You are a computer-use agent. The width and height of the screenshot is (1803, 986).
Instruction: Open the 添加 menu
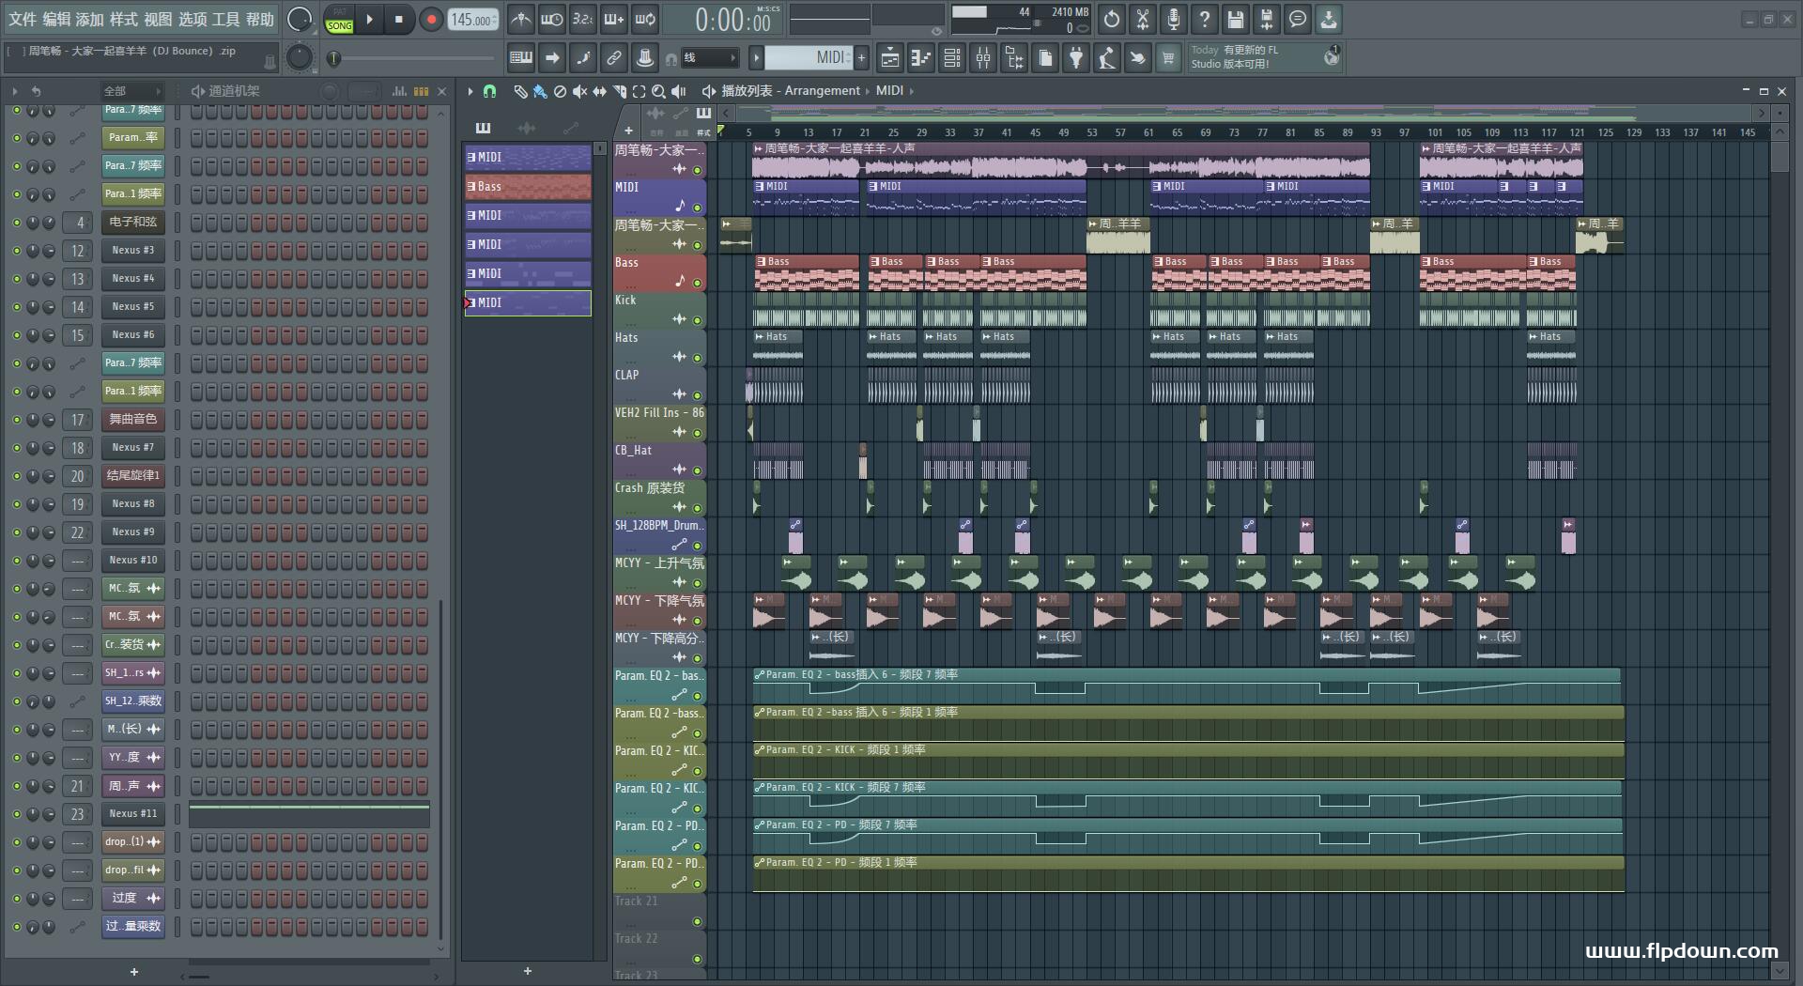(90, 19)
